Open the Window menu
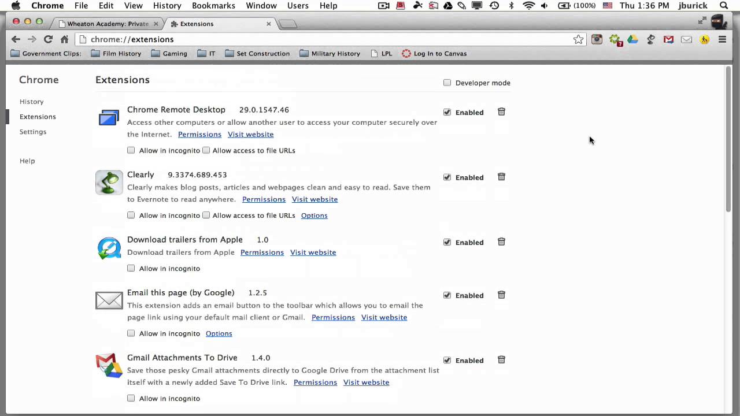The image size is (740, 416). (261, 6)
